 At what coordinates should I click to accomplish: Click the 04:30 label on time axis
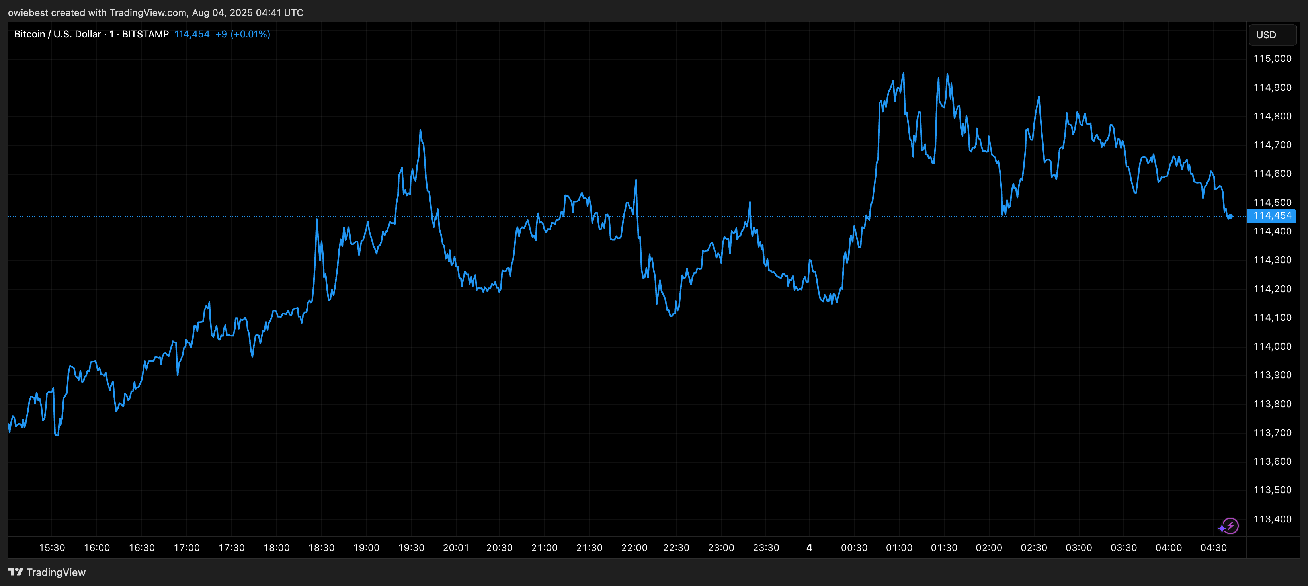(x=1214, y=548)
